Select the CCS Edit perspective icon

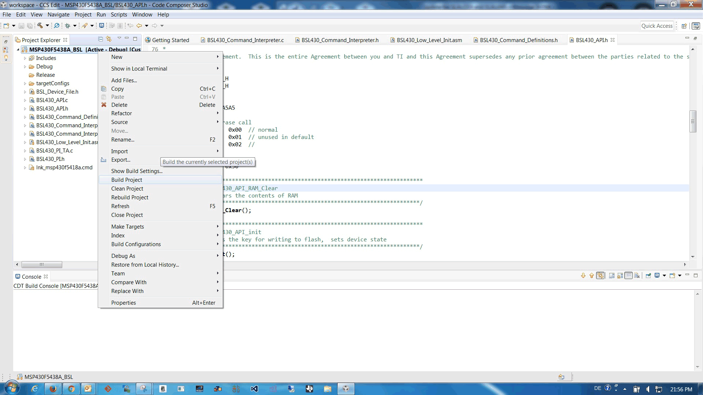click(x=696, y=26)
